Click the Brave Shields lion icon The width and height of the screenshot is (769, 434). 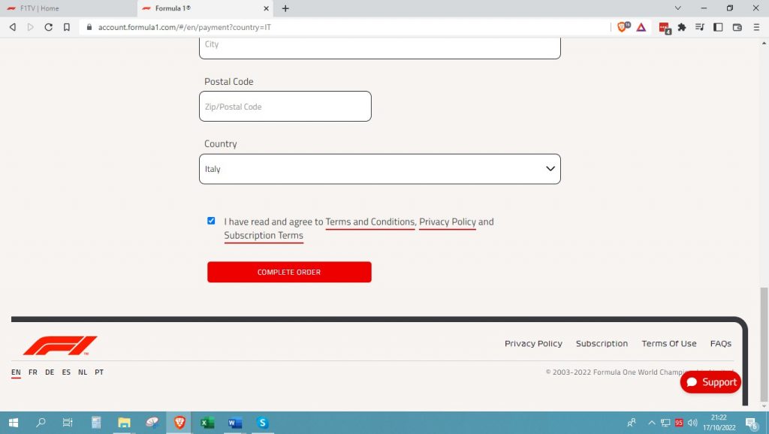tap(623, 27)
